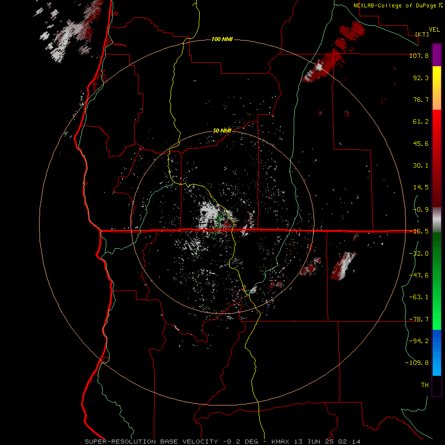Click the "[KT]" units label
Viewport: 445px width, 445px height.
tap(422, 34)
